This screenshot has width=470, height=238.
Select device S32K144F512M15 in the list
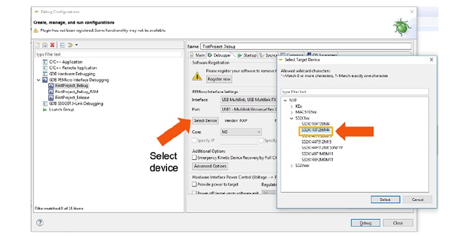pos(316,141)
